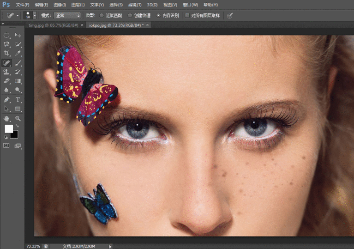
Task: Open the 滤镜(T) menu
Action: pyautogui.click(x=135, y=5)
